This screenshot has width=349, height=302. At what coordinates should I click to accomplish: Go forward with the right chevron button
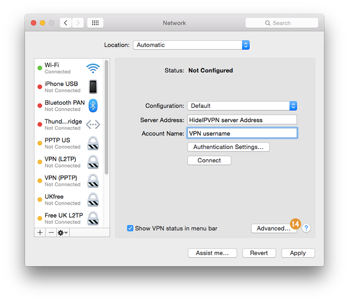78,23
